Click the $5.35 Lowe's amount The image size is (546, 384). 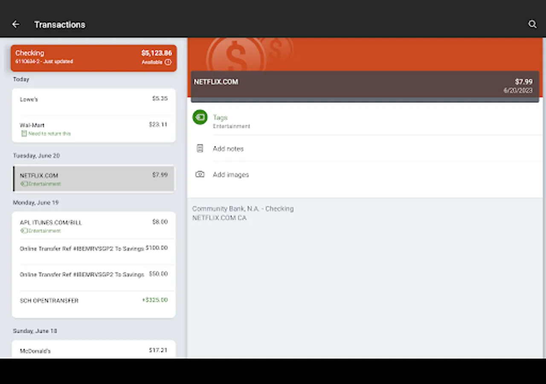tap(160, 99)
